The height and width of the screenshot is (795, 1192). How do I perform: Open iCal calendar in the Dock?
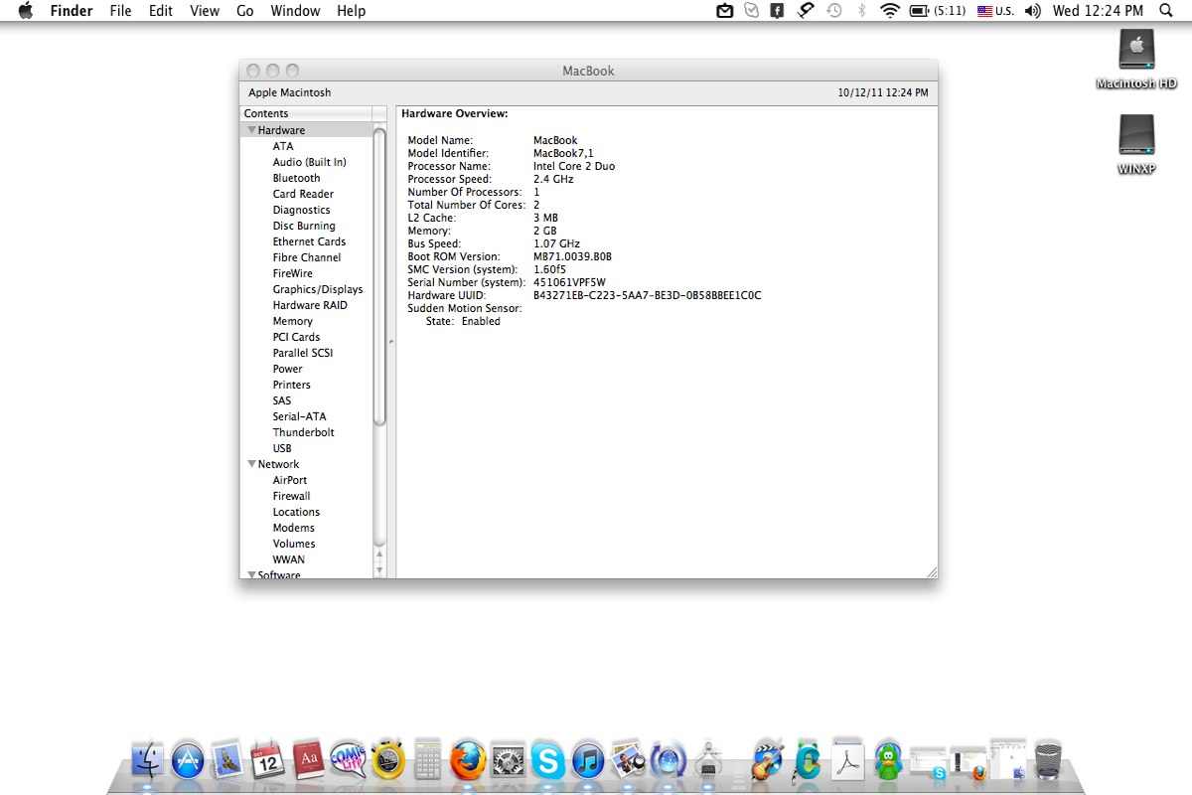pos(268,761)
